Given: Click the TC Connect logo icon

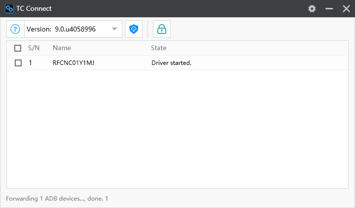Looking at the screenshot, I should 9,8.
